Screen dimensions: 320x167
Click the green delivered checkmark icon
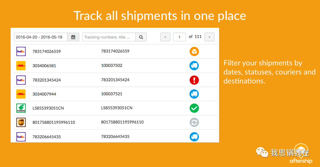pyautogui.click(x=194, y=108)
